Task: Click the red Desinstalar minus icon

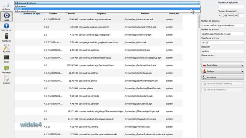Action: [x=204, y=65]
